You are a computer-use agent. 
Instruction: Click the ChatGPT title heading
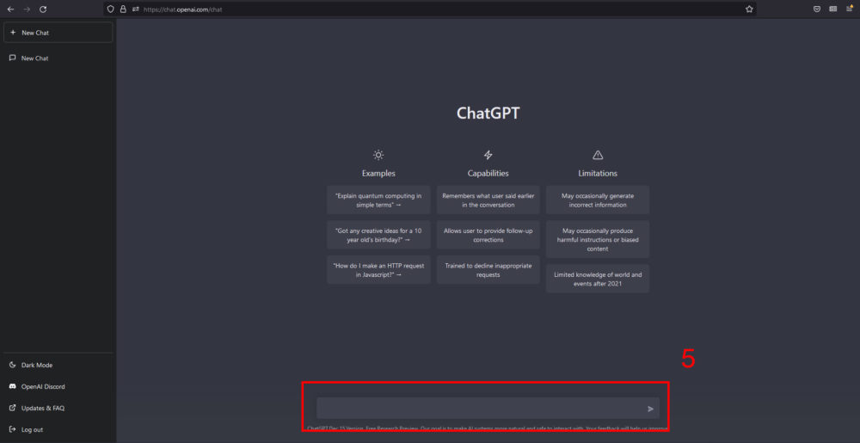488,113
